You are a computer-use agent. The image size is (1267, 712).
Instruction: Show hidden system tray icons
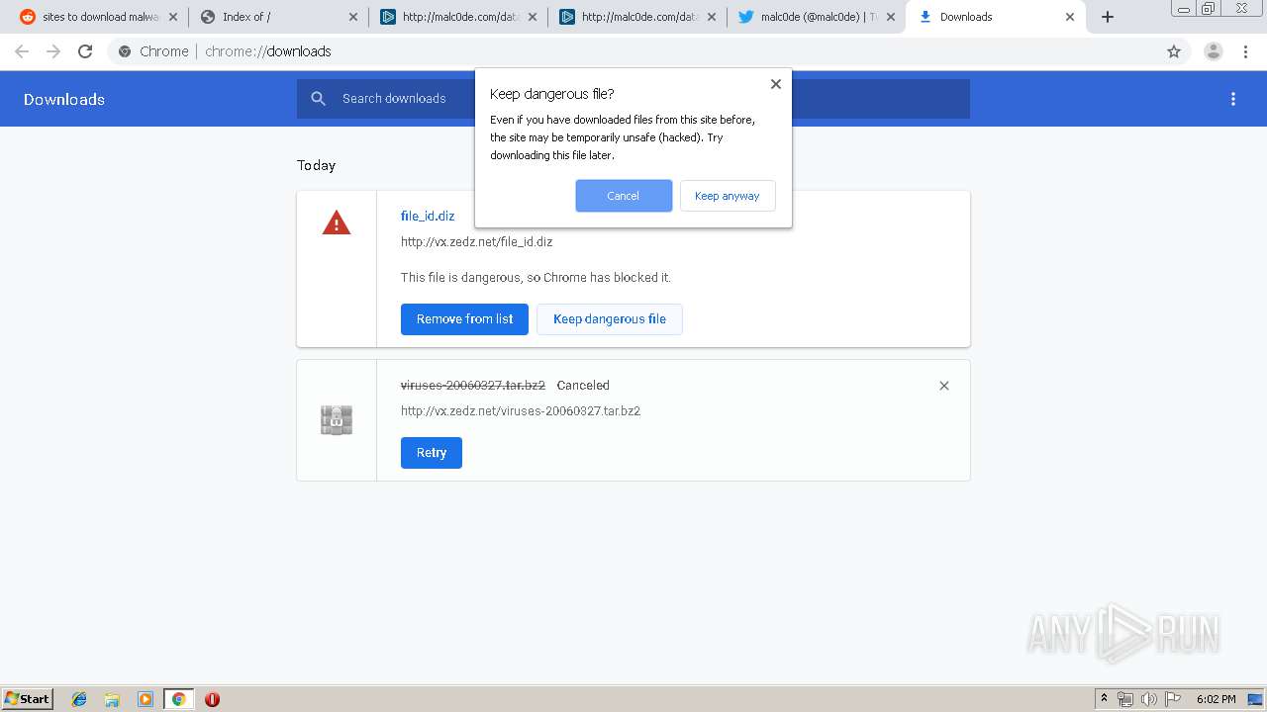point(1104,699)
